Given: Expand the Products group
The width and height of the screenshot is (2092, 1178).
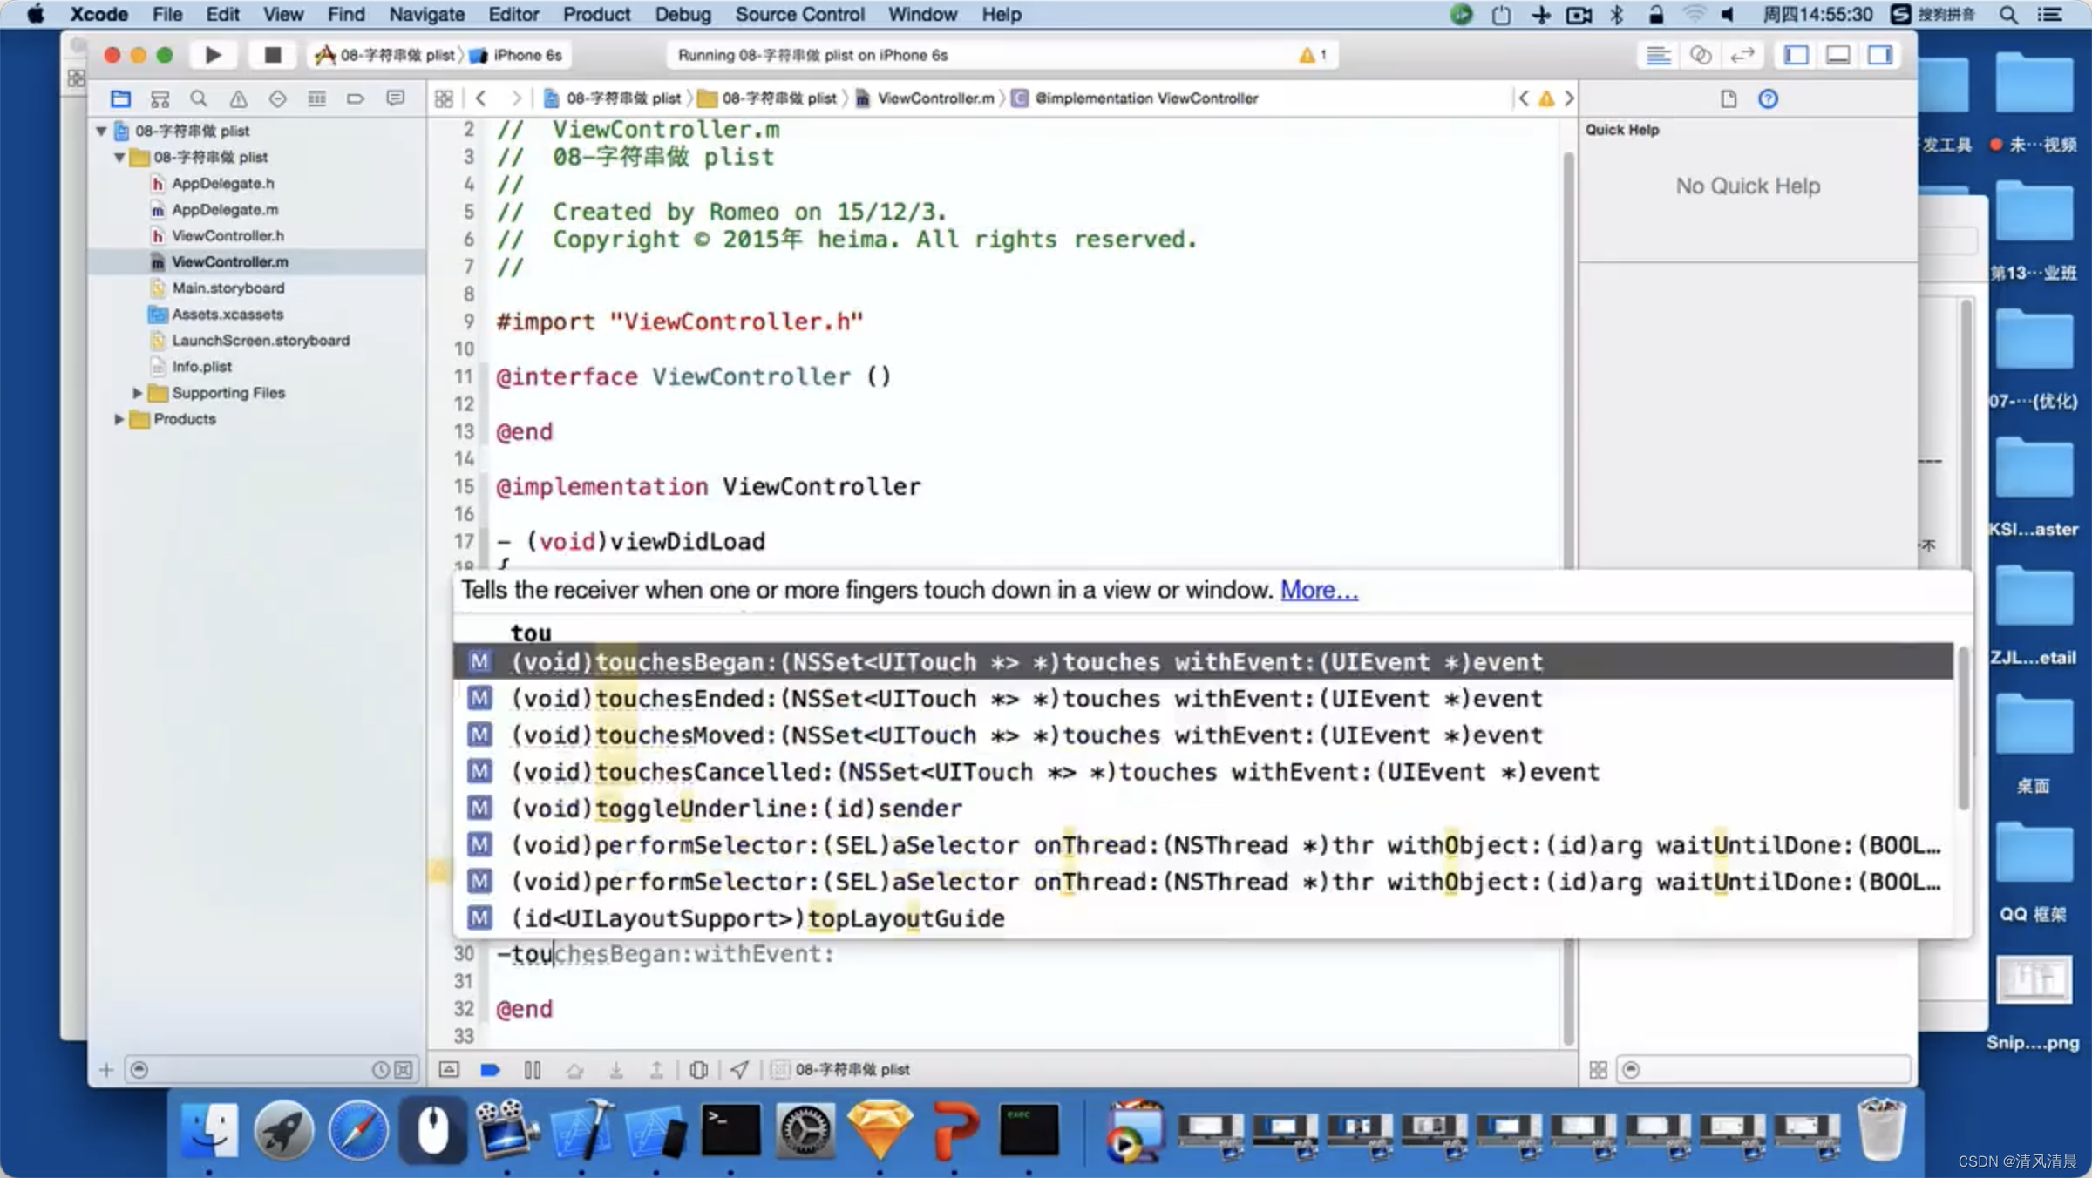Looking at the screenshot, I should point(119,419).
